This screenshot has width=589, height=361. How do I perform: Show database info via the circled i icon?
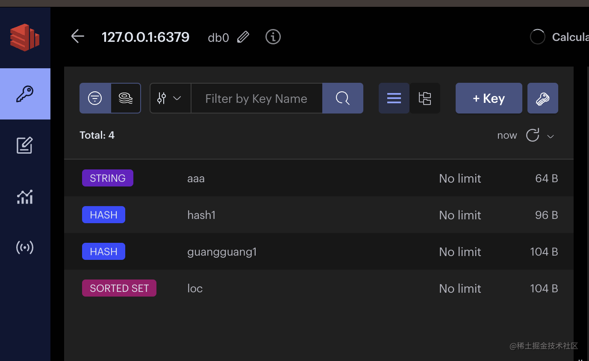[x=273, y=37]
